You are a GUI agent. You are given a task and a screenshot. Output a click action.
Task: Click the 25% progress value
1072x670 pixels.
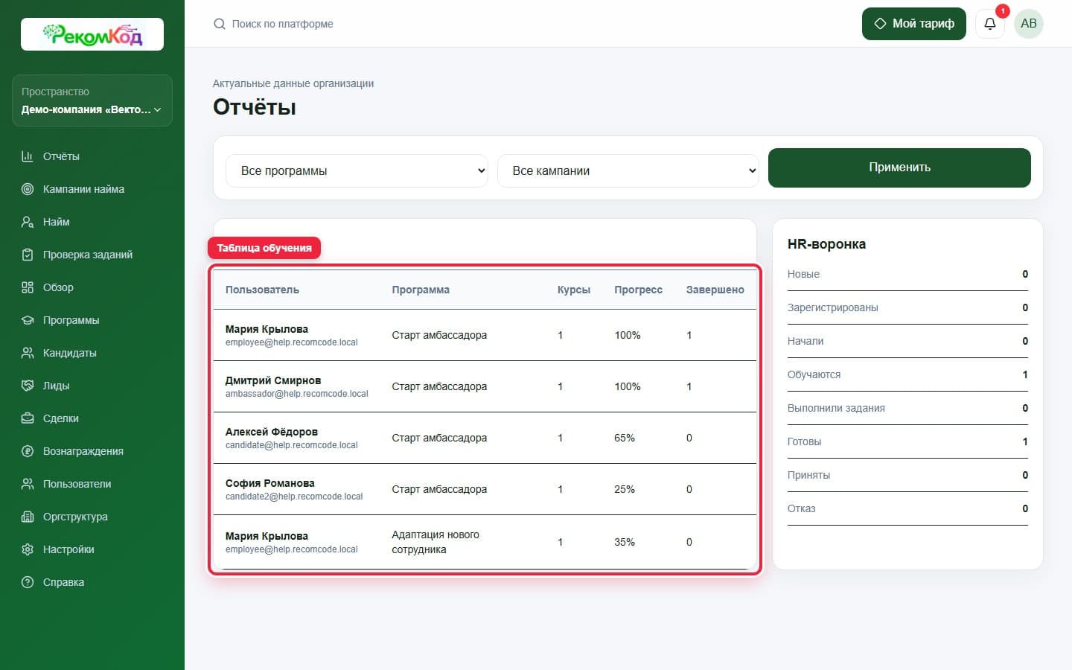pyautogui.click(x=625, y=489)
